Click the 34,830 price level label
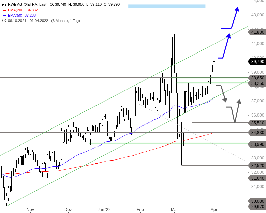266x213 pixels. 257,133
